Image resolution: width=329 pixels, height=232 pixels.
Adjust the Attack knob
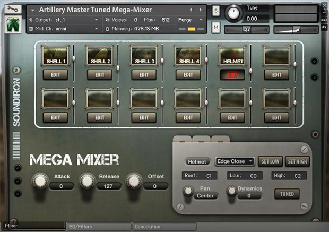pos(40,181)
